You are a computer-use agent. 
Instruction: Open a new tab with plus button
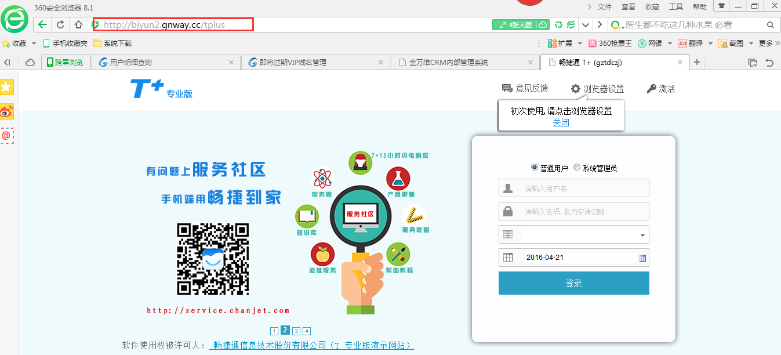tap(697, 62)
